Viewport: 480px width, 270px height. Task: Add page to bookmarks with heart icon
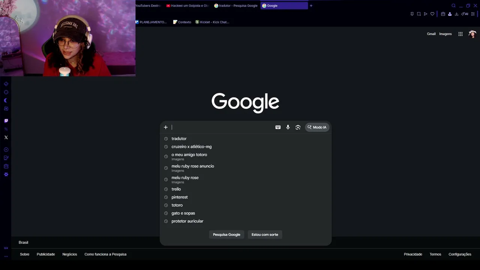432,14
